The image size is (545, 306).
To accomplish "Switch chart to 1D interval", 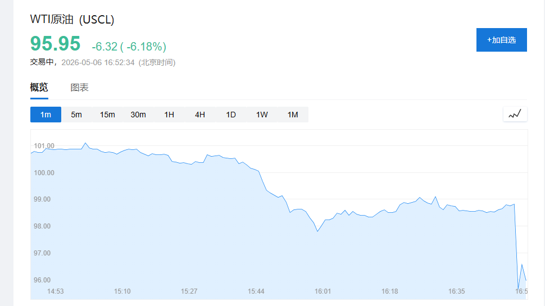I will [x=231, y=115].
